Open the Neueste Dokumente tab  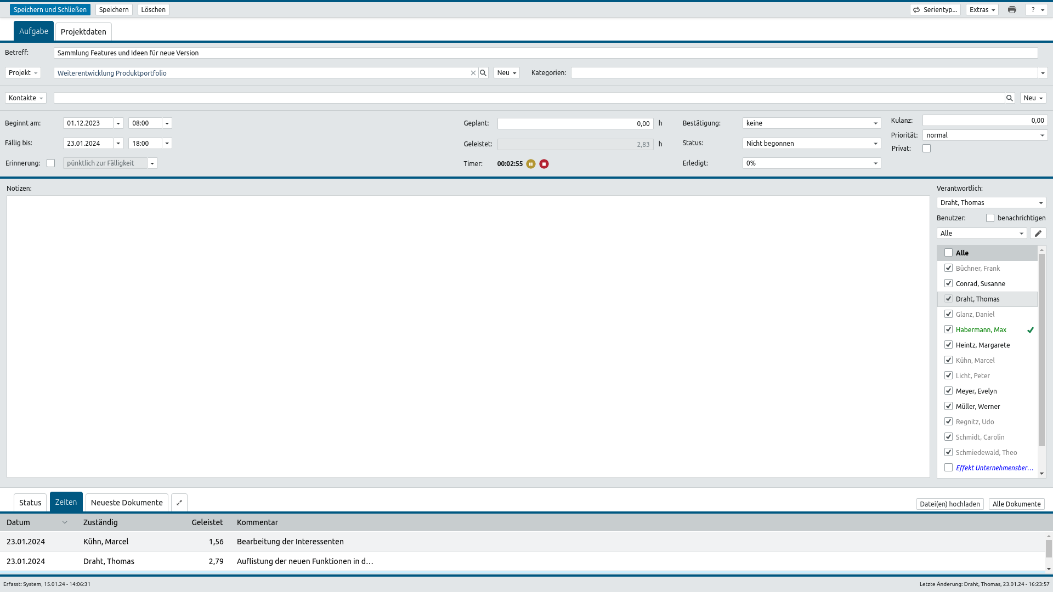(127, 503)
